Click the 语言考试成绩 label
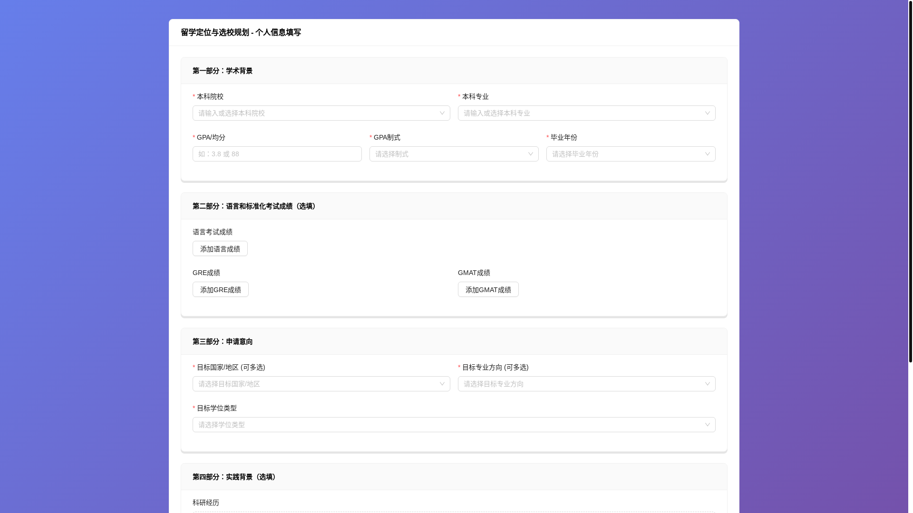 pyautogui.click(x=213, y=232)
